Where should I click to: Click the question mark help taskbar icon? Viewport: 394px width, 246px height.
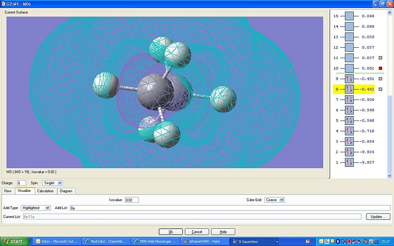click(x=307, y=242)
